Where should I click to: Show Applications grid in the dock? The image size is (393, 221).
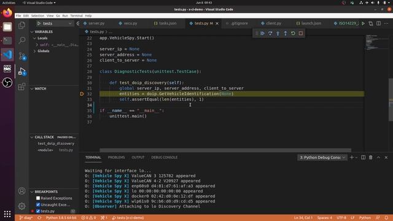click(7, 214)
